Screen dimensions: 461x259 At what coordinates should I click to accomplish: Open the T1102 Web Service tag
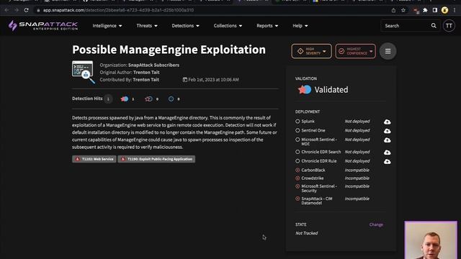pos(94,159)
